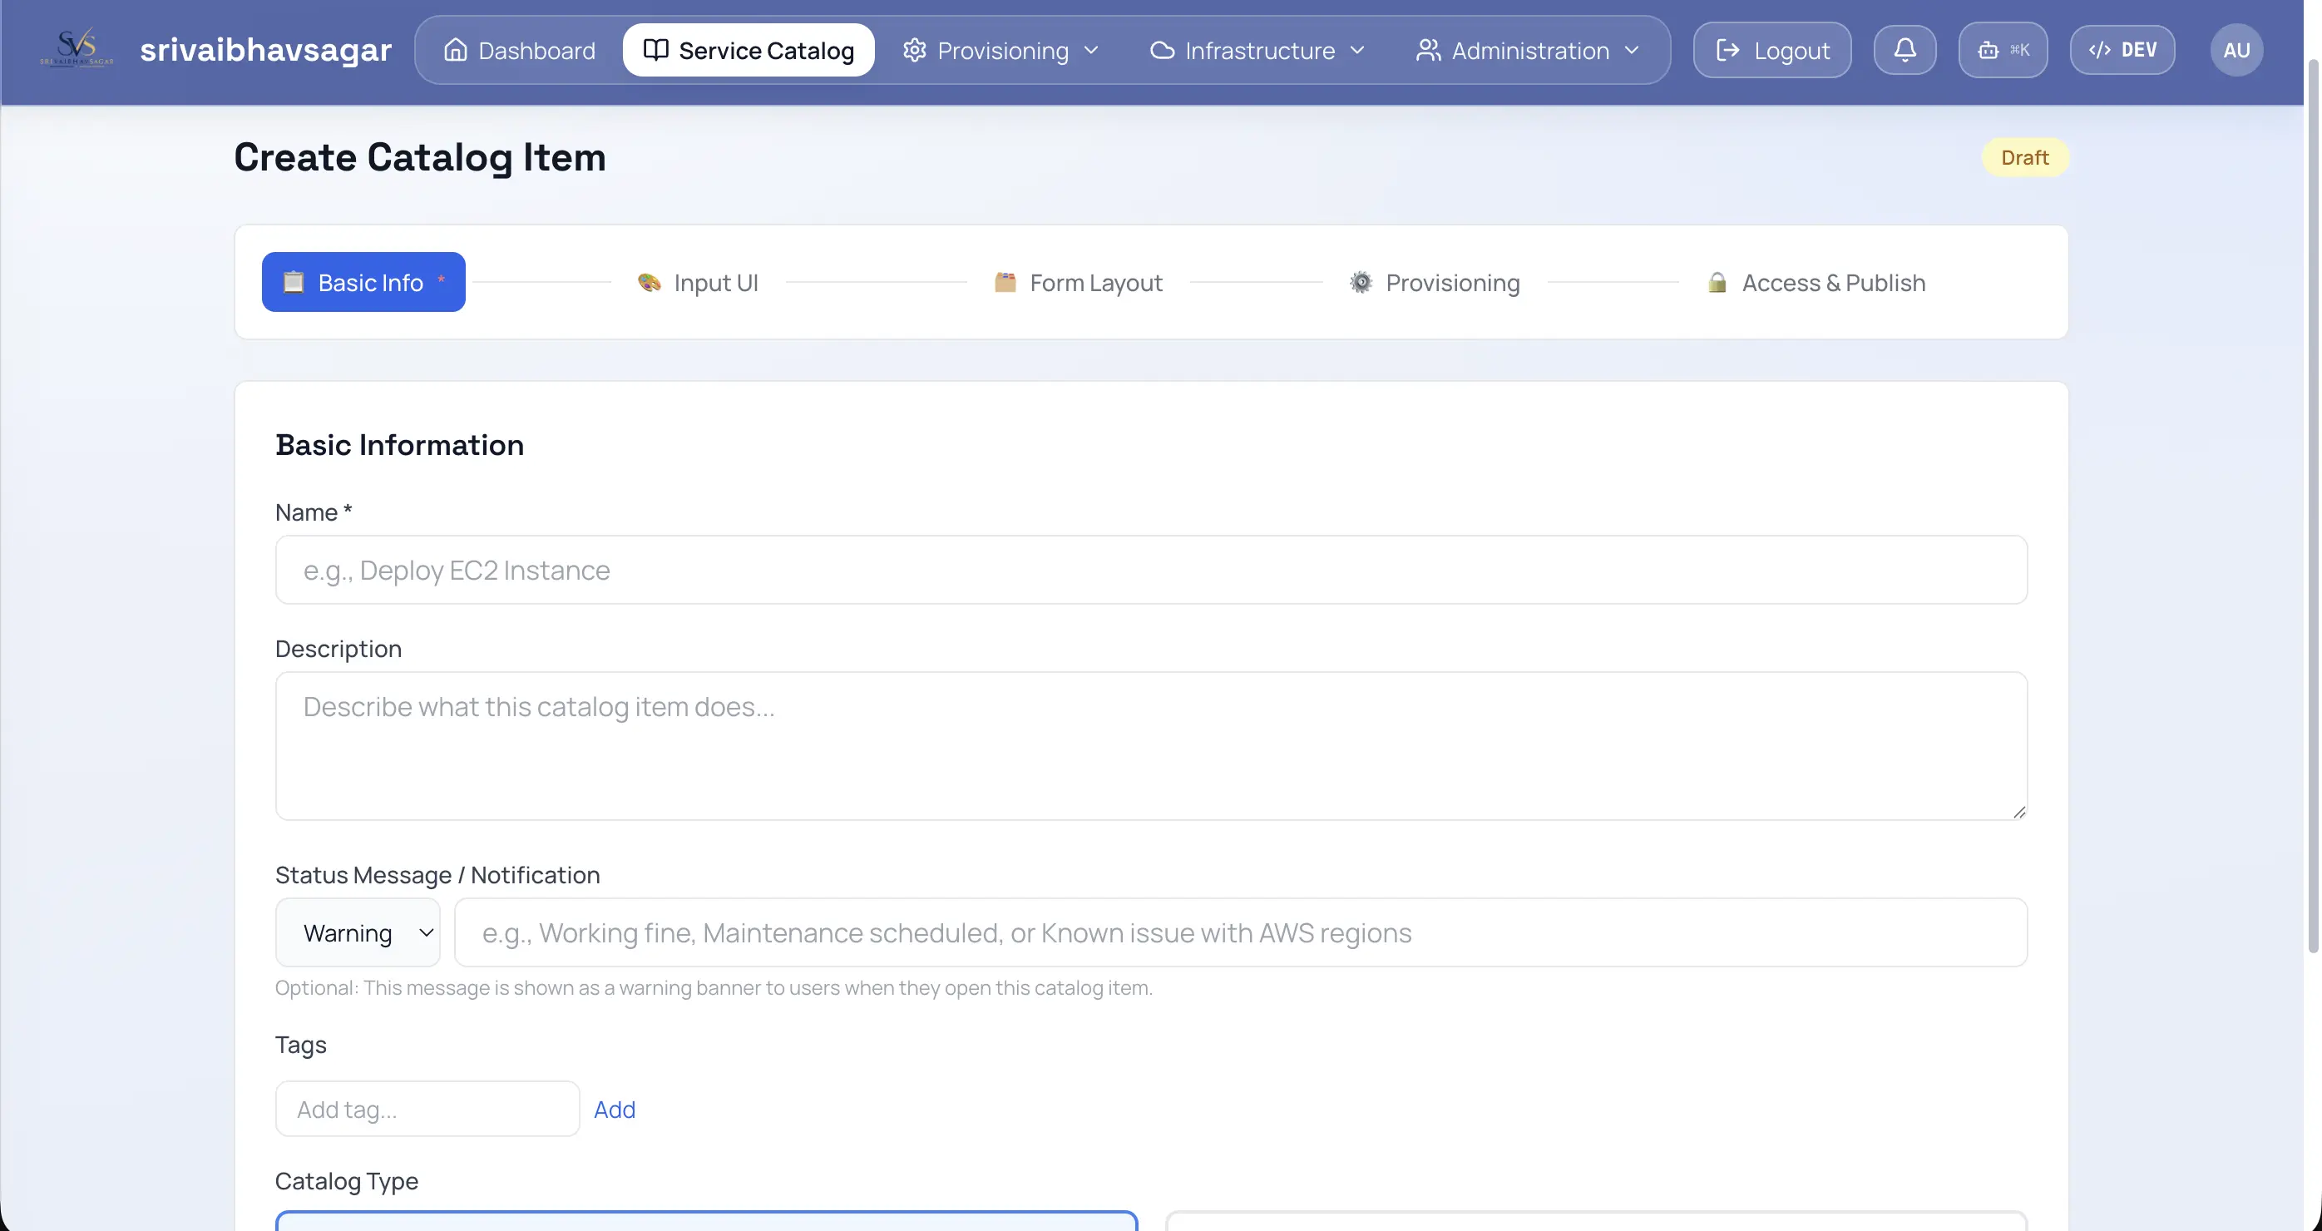Expand the Administration menu
The width and height of the screenshot is (2322, 1231).
[1527, 51]
